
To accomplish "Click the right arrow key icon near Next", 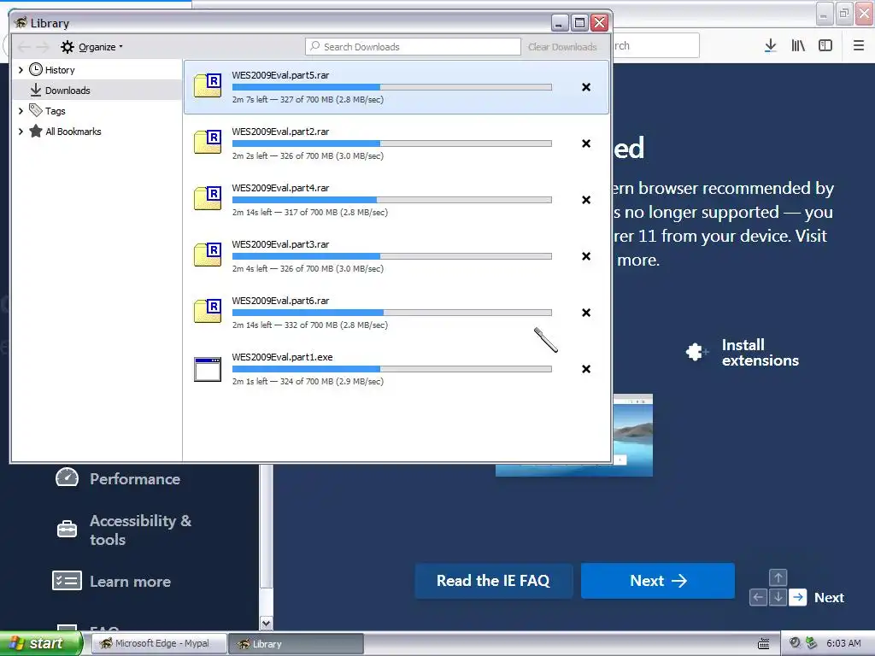I will tap(798, 597).
